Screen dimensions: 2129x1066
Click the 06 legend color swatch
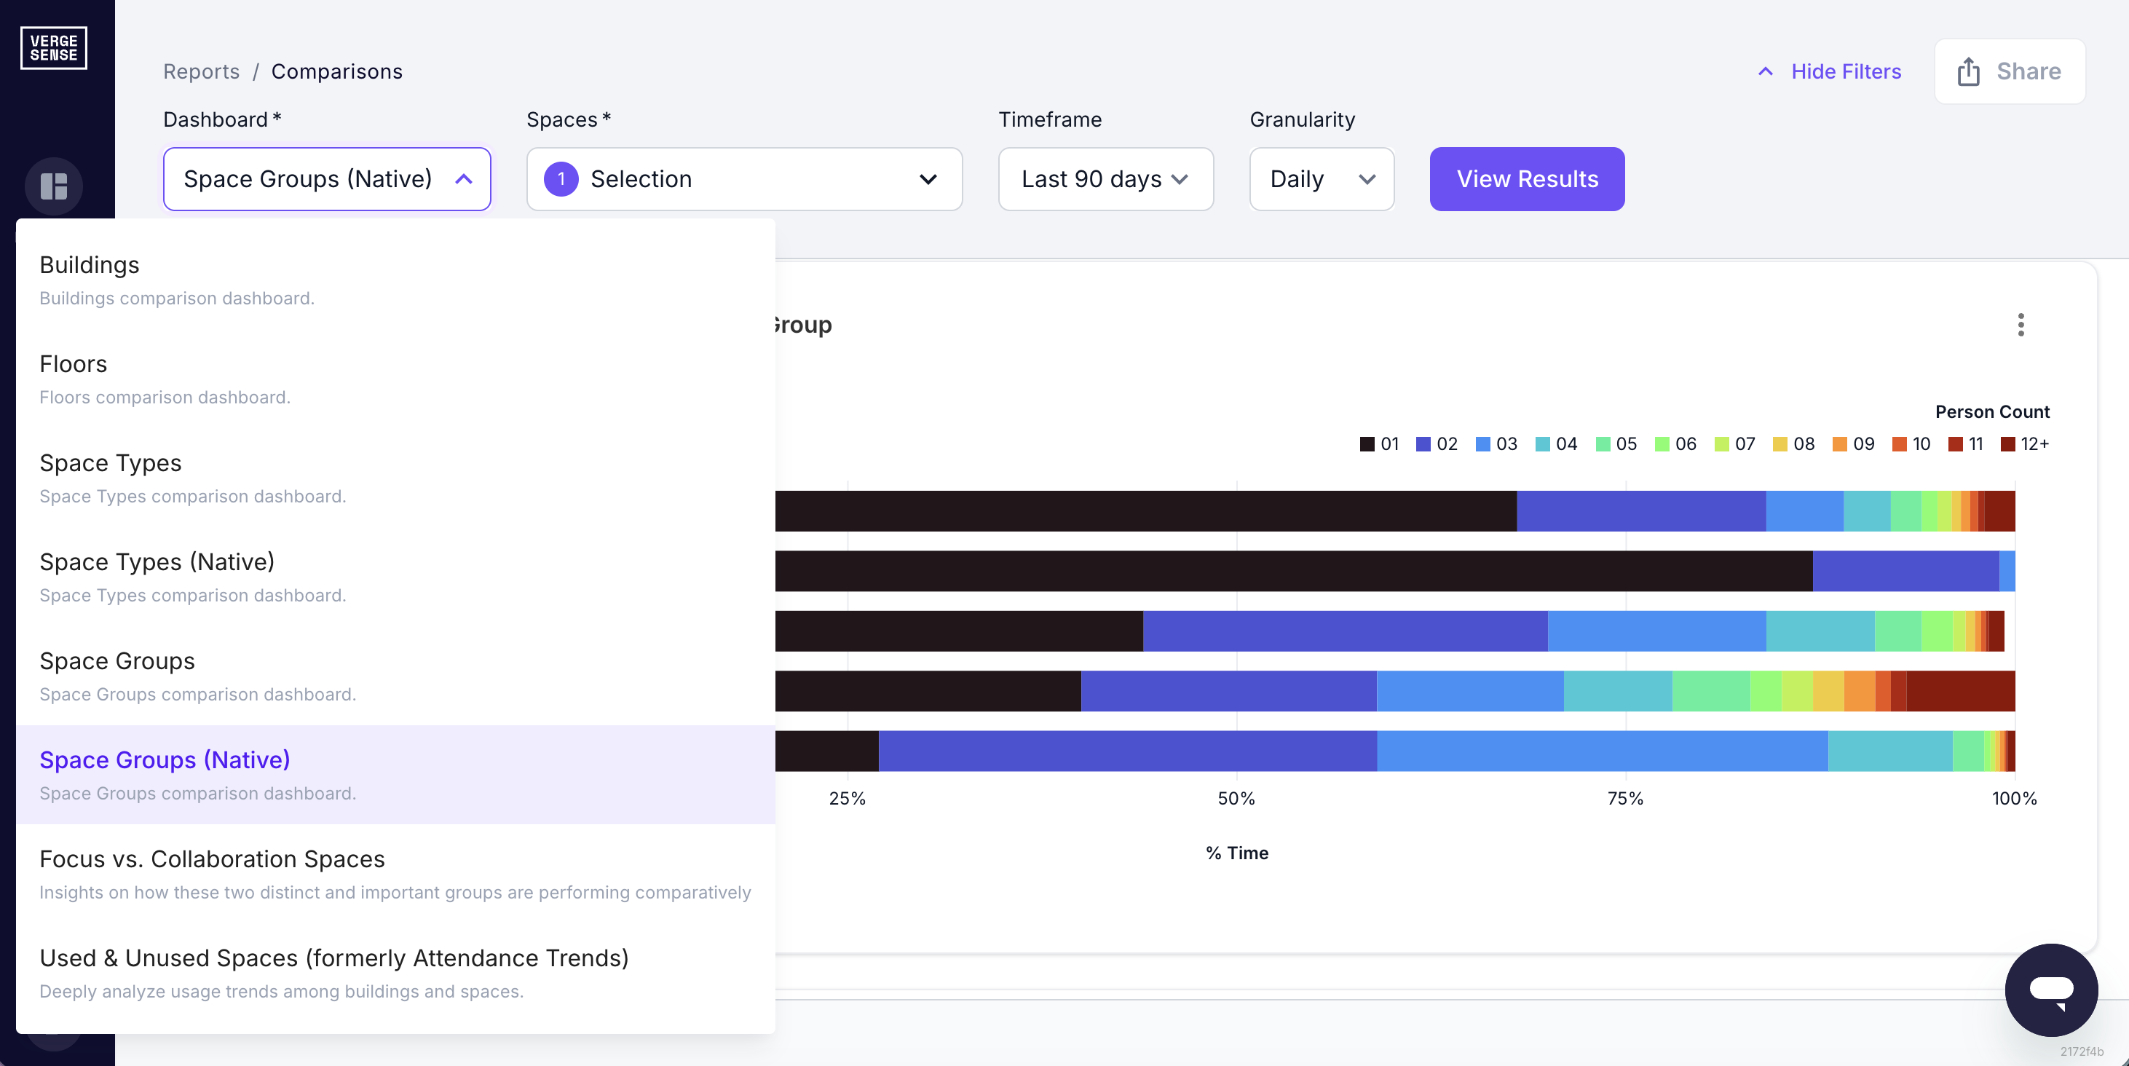click(x=1662, y=445)
